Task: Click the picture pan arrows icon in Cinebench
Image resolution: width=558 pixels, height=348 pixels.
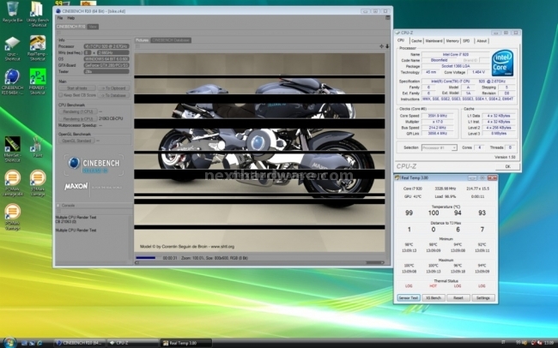Action: pos(381,46)
